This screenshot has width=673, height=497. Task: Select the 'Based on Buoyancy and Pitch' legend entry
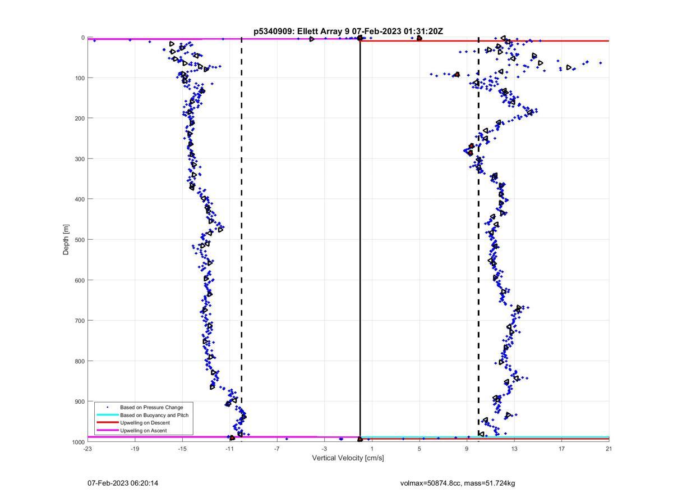coord(154,415)
